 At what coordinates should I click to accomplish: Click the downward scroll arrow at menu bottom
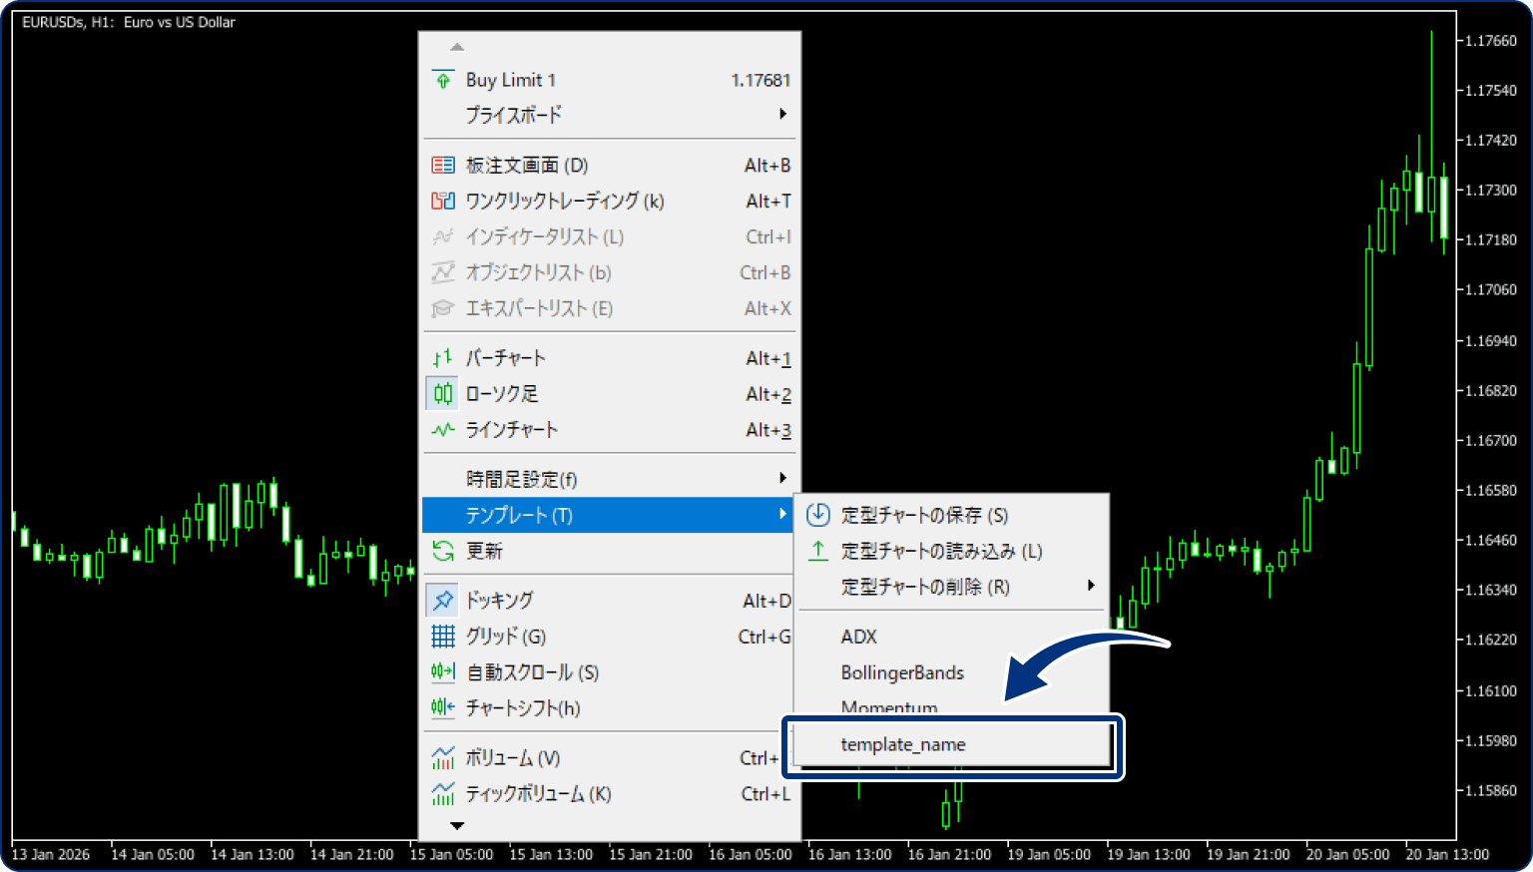[458, 825]
